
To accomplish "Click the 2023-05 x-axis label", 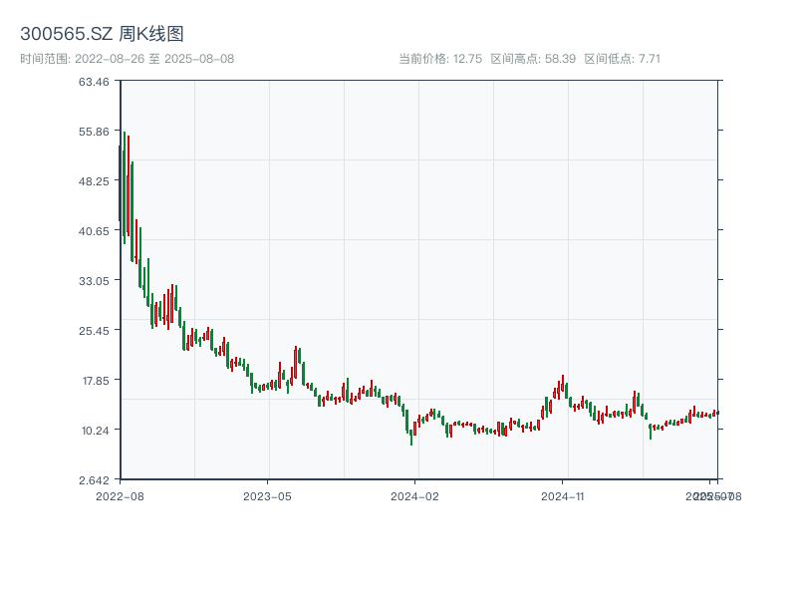I will tap(267, 495).
